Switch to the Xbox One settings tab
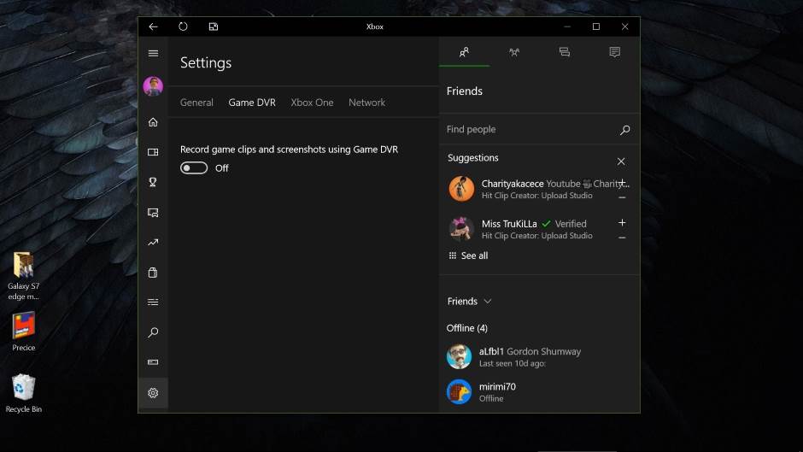803x452 pixels. point(312,103)
